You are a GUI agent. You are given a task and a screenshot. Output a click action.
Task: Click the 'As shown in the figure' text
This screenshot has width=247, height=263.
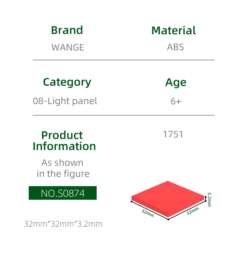tap(63, 168)
